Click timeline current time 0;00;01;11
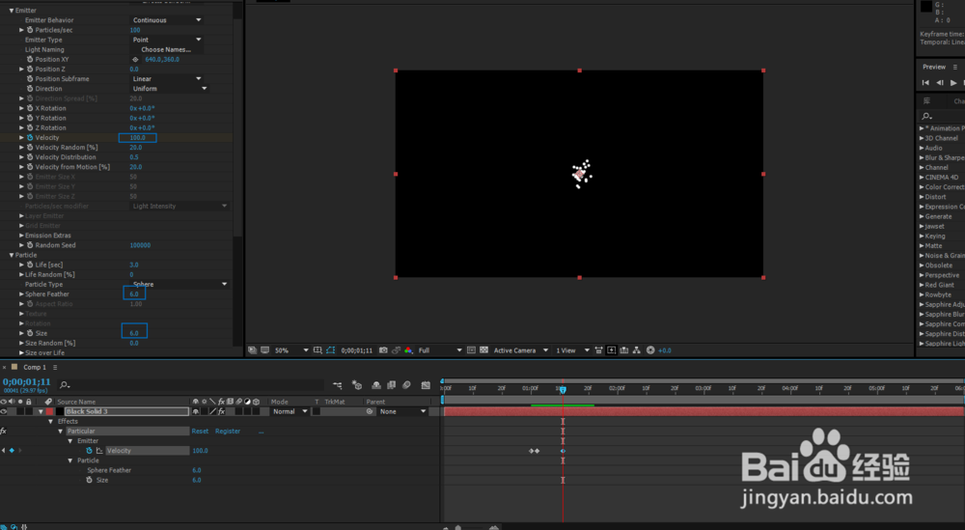Viewport: 965px width, 530px height. click(26, 382)
